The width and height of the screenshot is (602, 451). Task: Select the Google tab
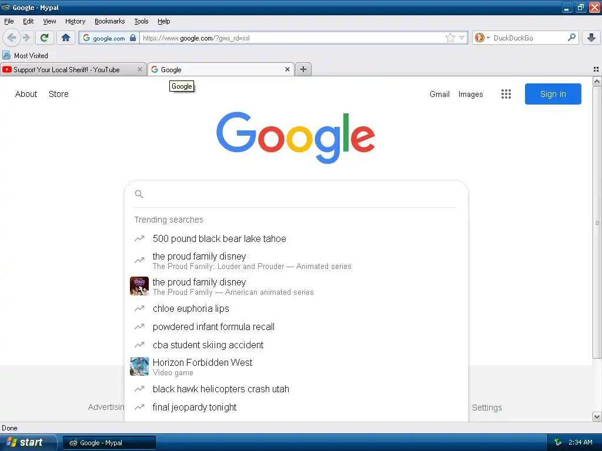(x=221, y=69)
